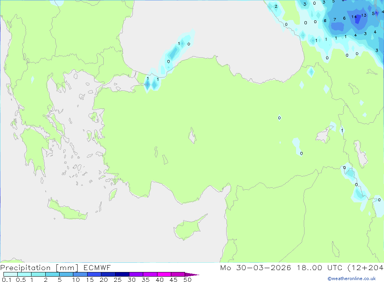Click the '40' legend scale label
This screenshot has height=282, width=384.
(x=160, y=280)
